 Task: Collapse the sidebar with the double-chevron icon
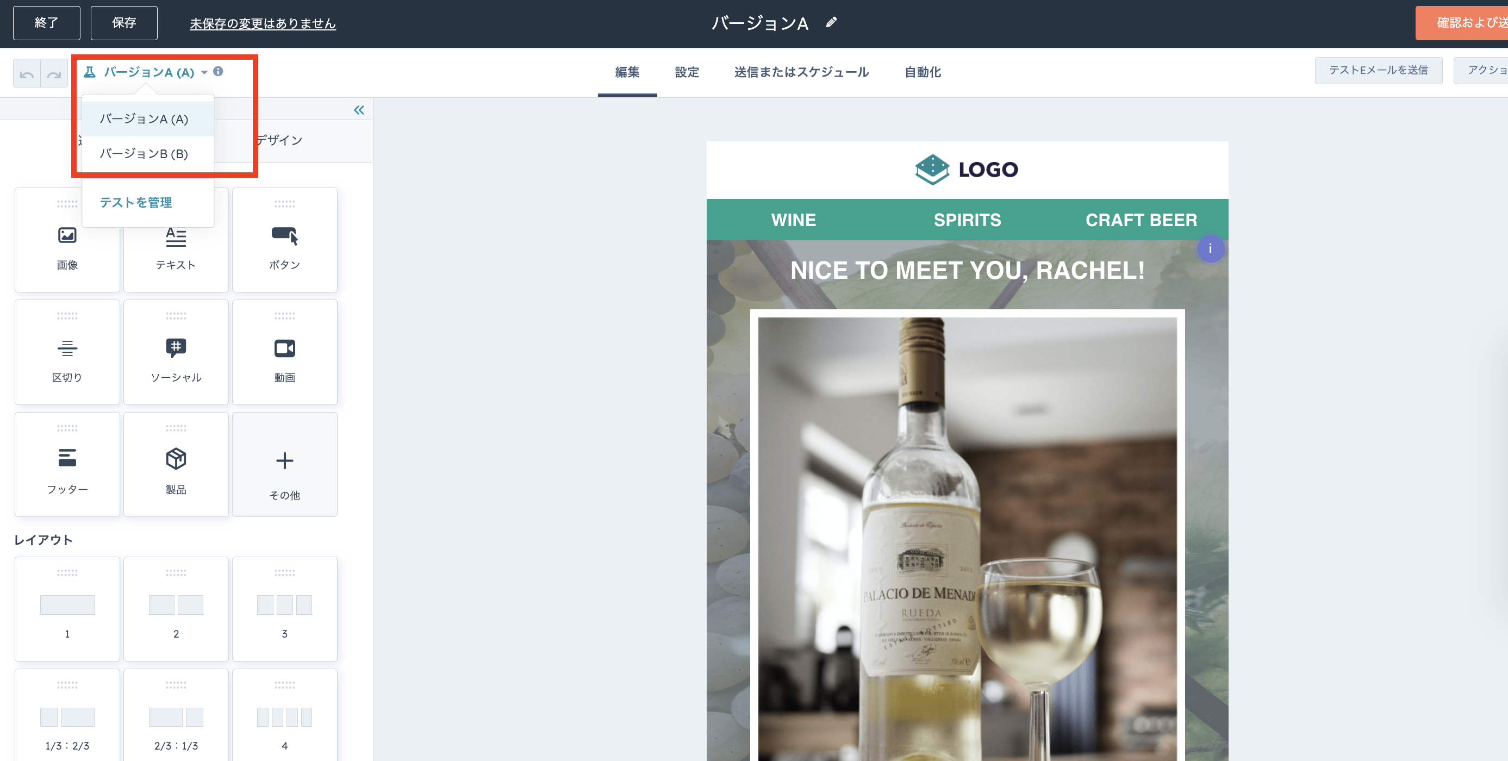pos(359,110)
